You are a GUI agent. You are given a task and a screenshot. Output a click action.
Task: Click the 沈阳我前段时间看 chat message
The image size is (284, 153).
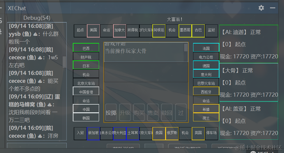(x=33, y=116)
